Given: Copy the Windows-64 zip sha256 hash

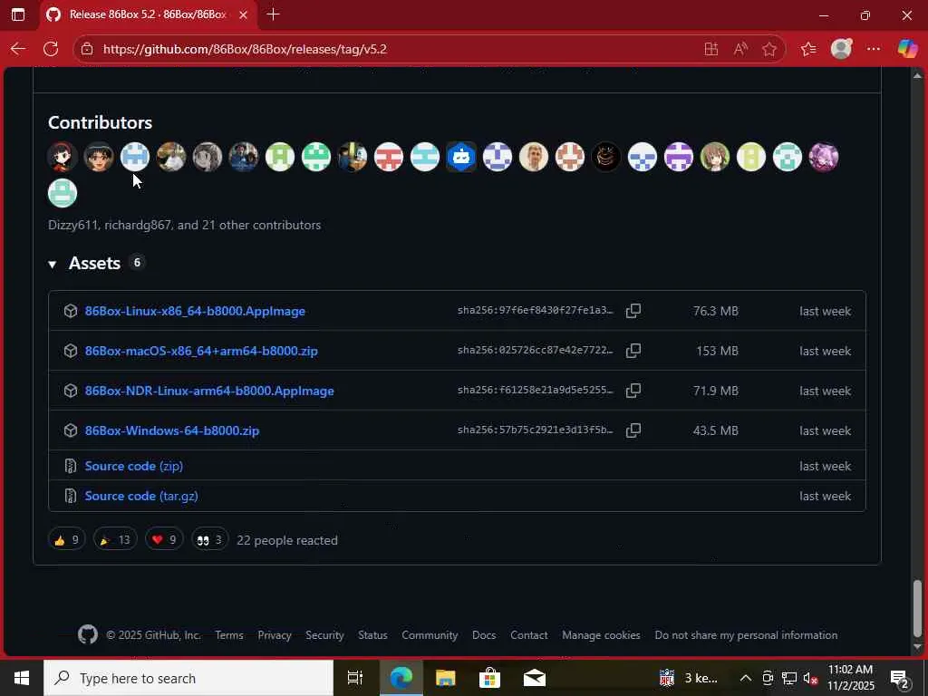Looking at the screenshot, I should point(633,430).
